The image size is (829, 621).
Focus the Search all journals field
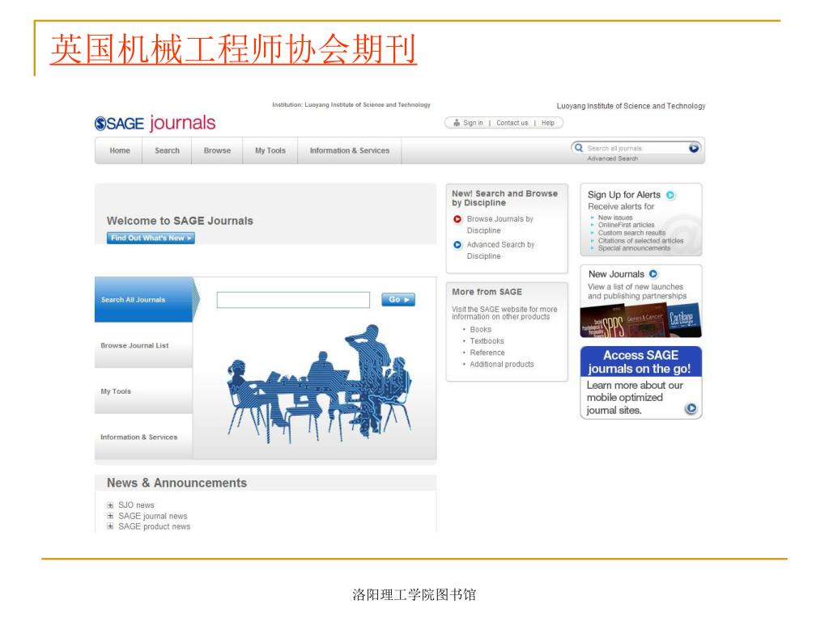(x=636, y=149)
